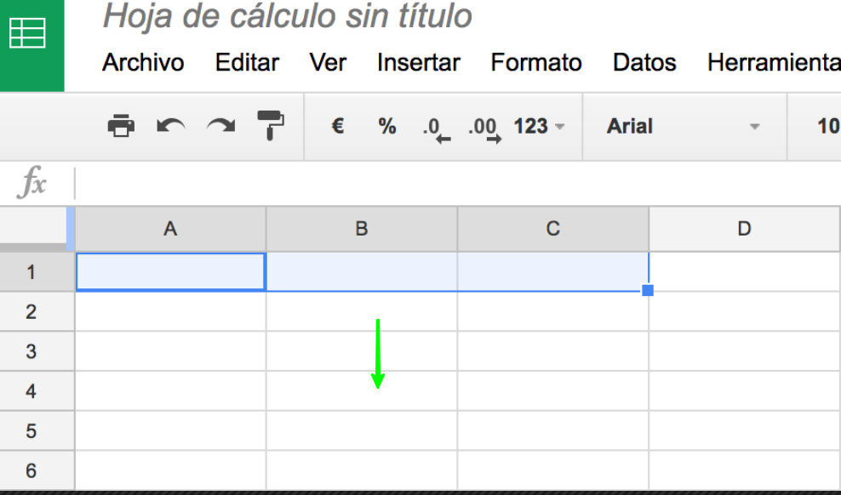Open the Formato menu
The height and width of the screenshot is (495, 841).
pyautogui.click(x=535, y=63)
